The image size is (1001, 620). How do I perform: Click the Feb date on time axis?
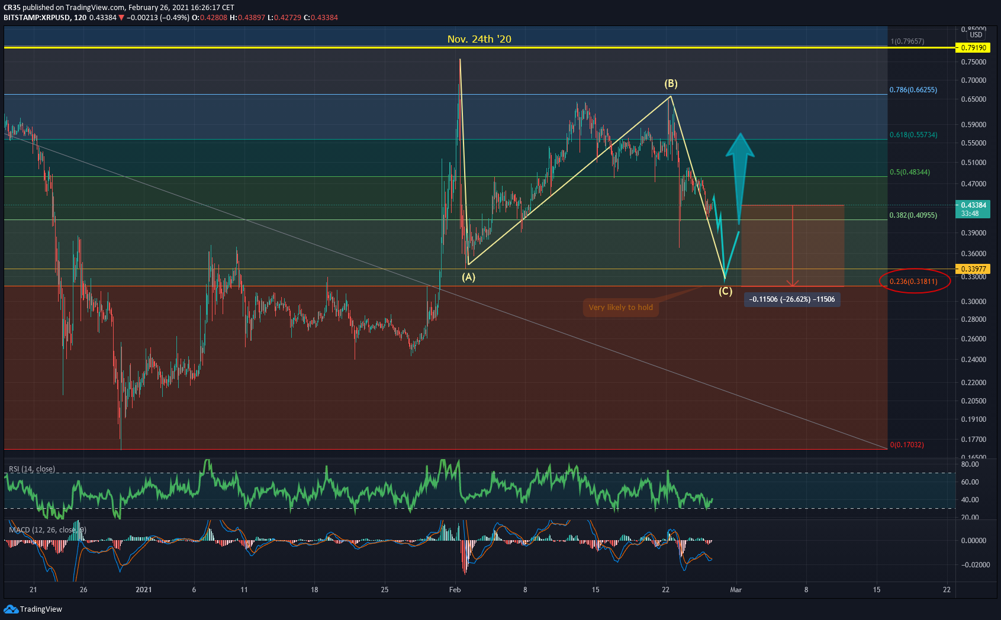point(455,590)
